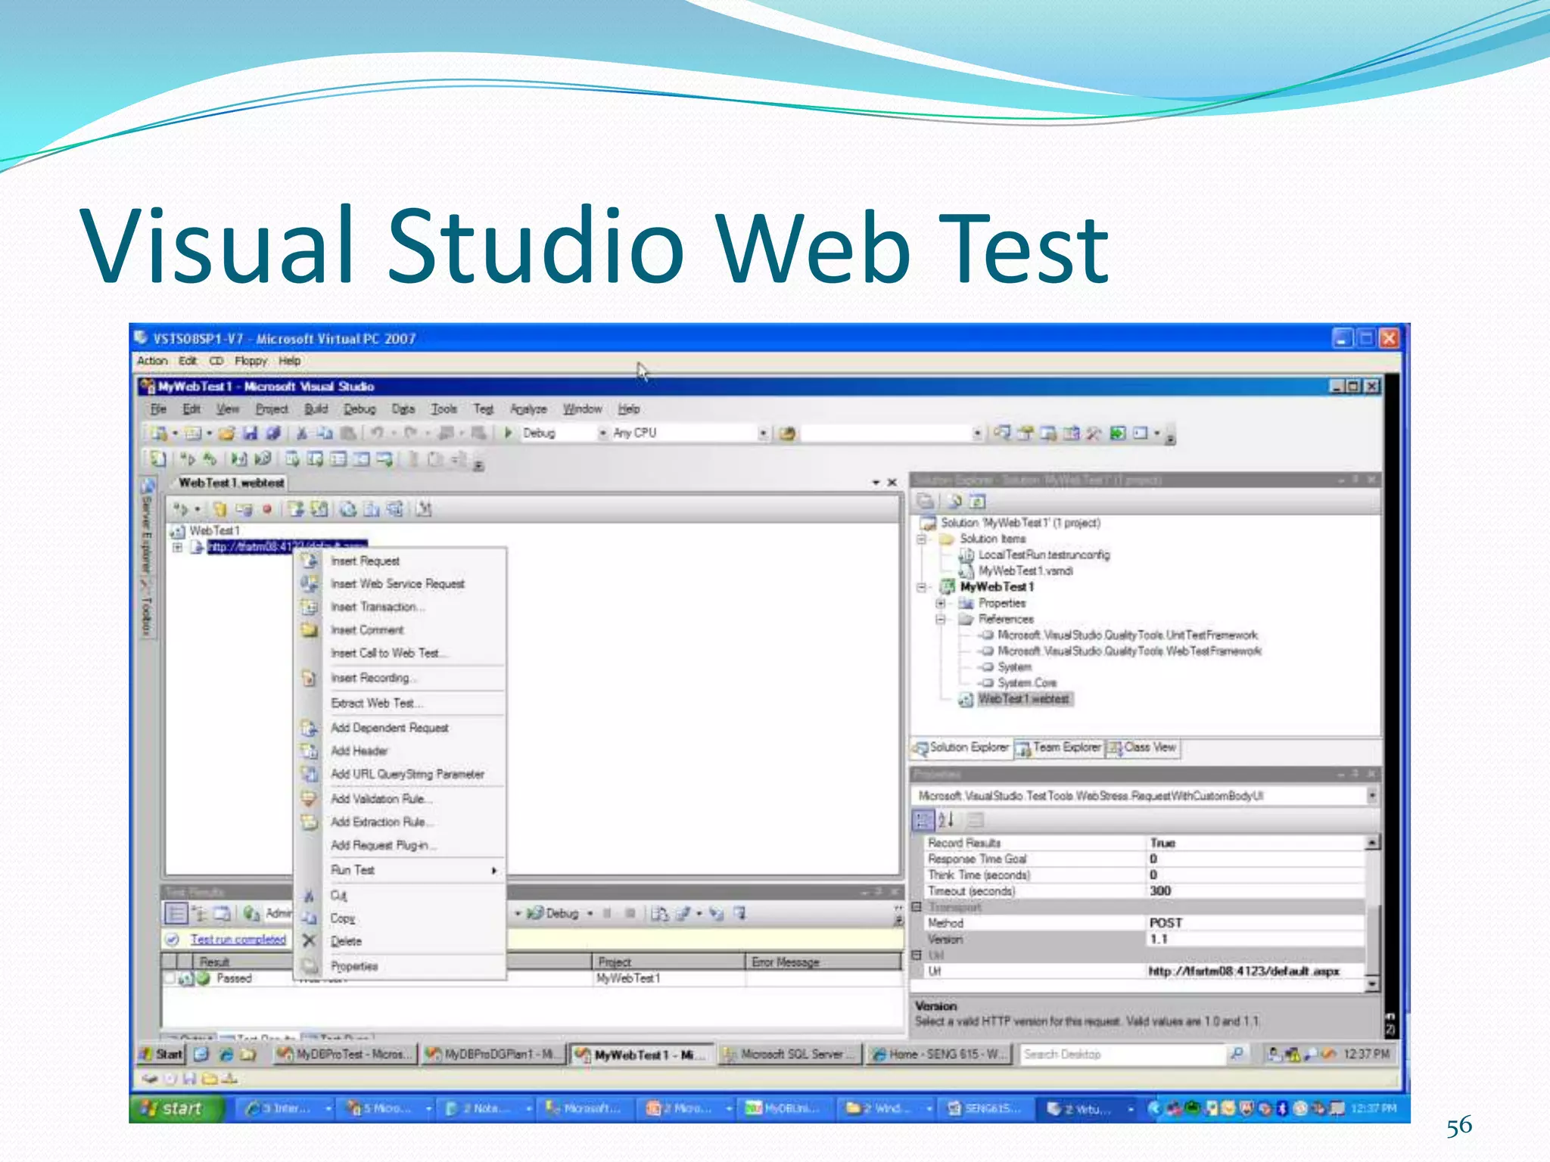1550x1162 pixels.
Task: Switch to MyDBProTest taskbar button
Action: pos(345,1055)
